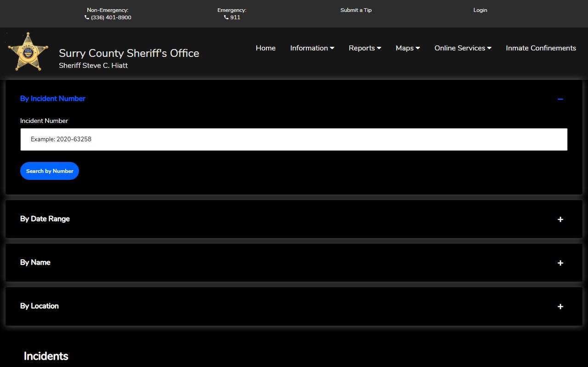
Task: Open the Maps dropdown menu
Action: [408, 48]
